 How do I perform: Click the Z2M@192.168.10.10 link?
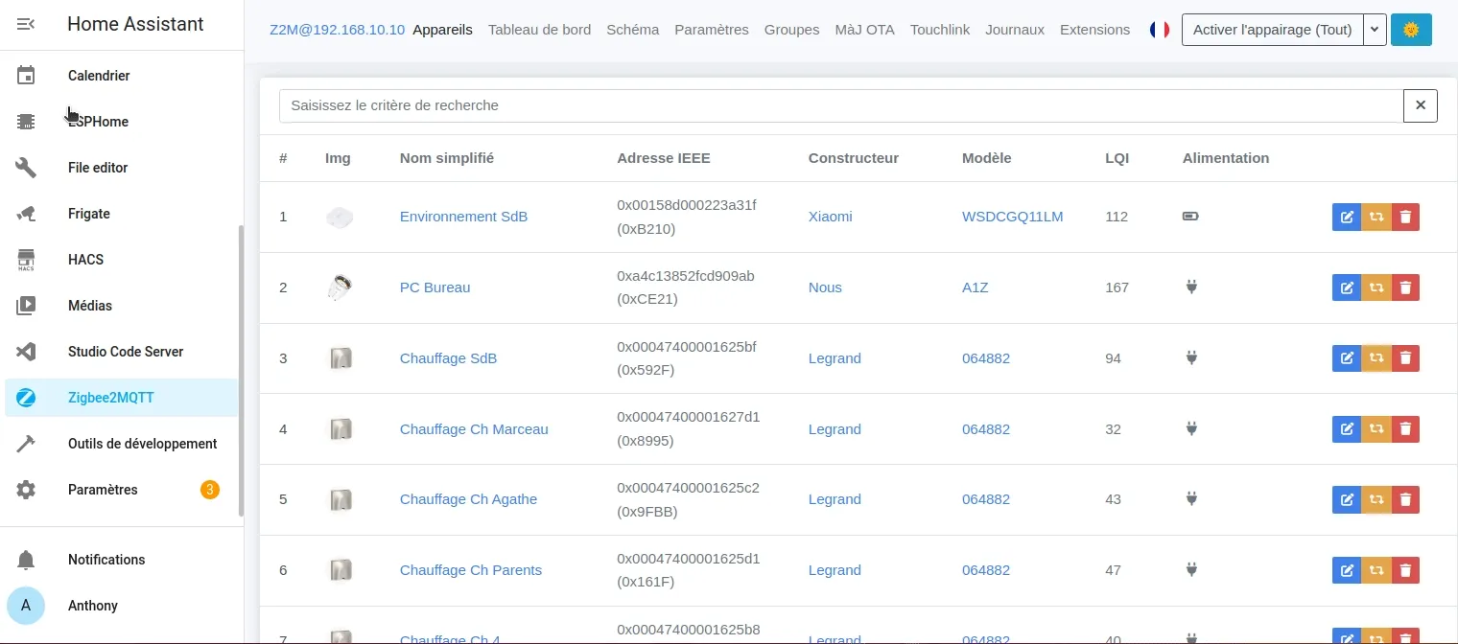337,30
